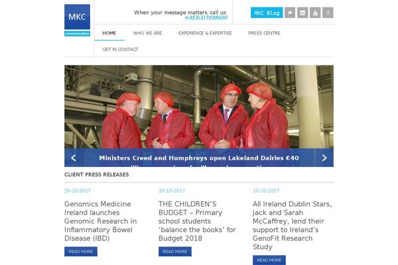Screen dimensions: 398x265
Task: Navigate to GET IN CONTACT
Action: (x=120, y=49)
